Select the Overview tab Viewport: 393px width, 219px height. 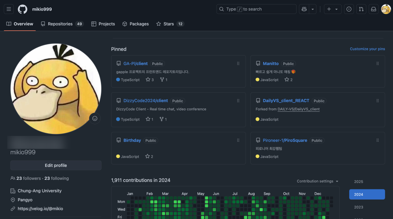pyautogui.click(x=20, y=24)
